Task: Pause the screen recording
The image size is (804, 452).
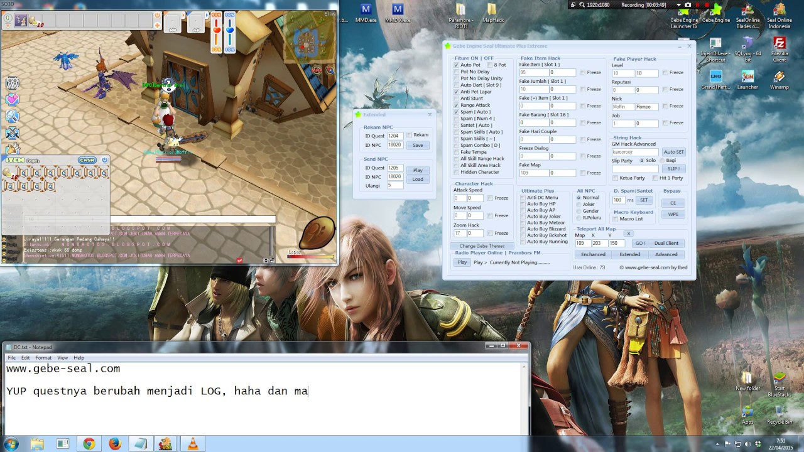Action: coord(697,4)
